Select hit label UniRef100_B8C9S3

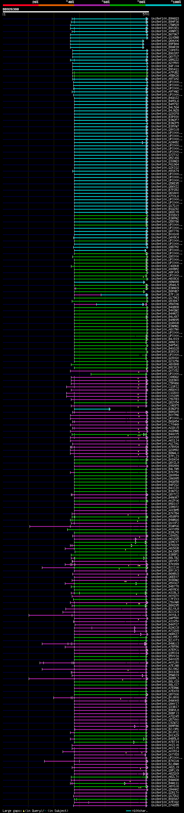tap(165, 367)
